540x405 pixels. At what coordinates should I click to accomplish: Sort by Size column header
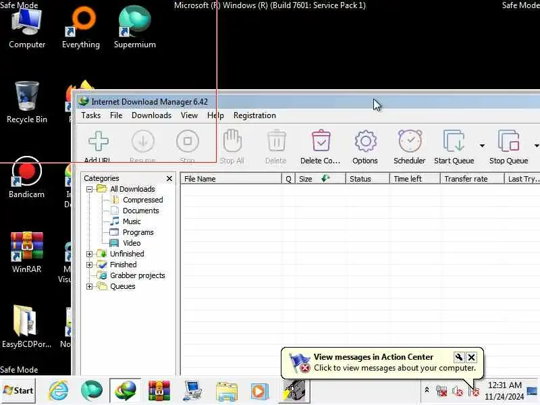point(321,179)
